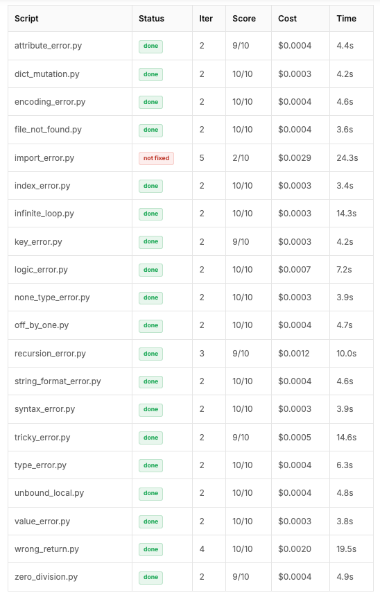Click the Score column header
The image size is (380, 595).
point(244,19)
